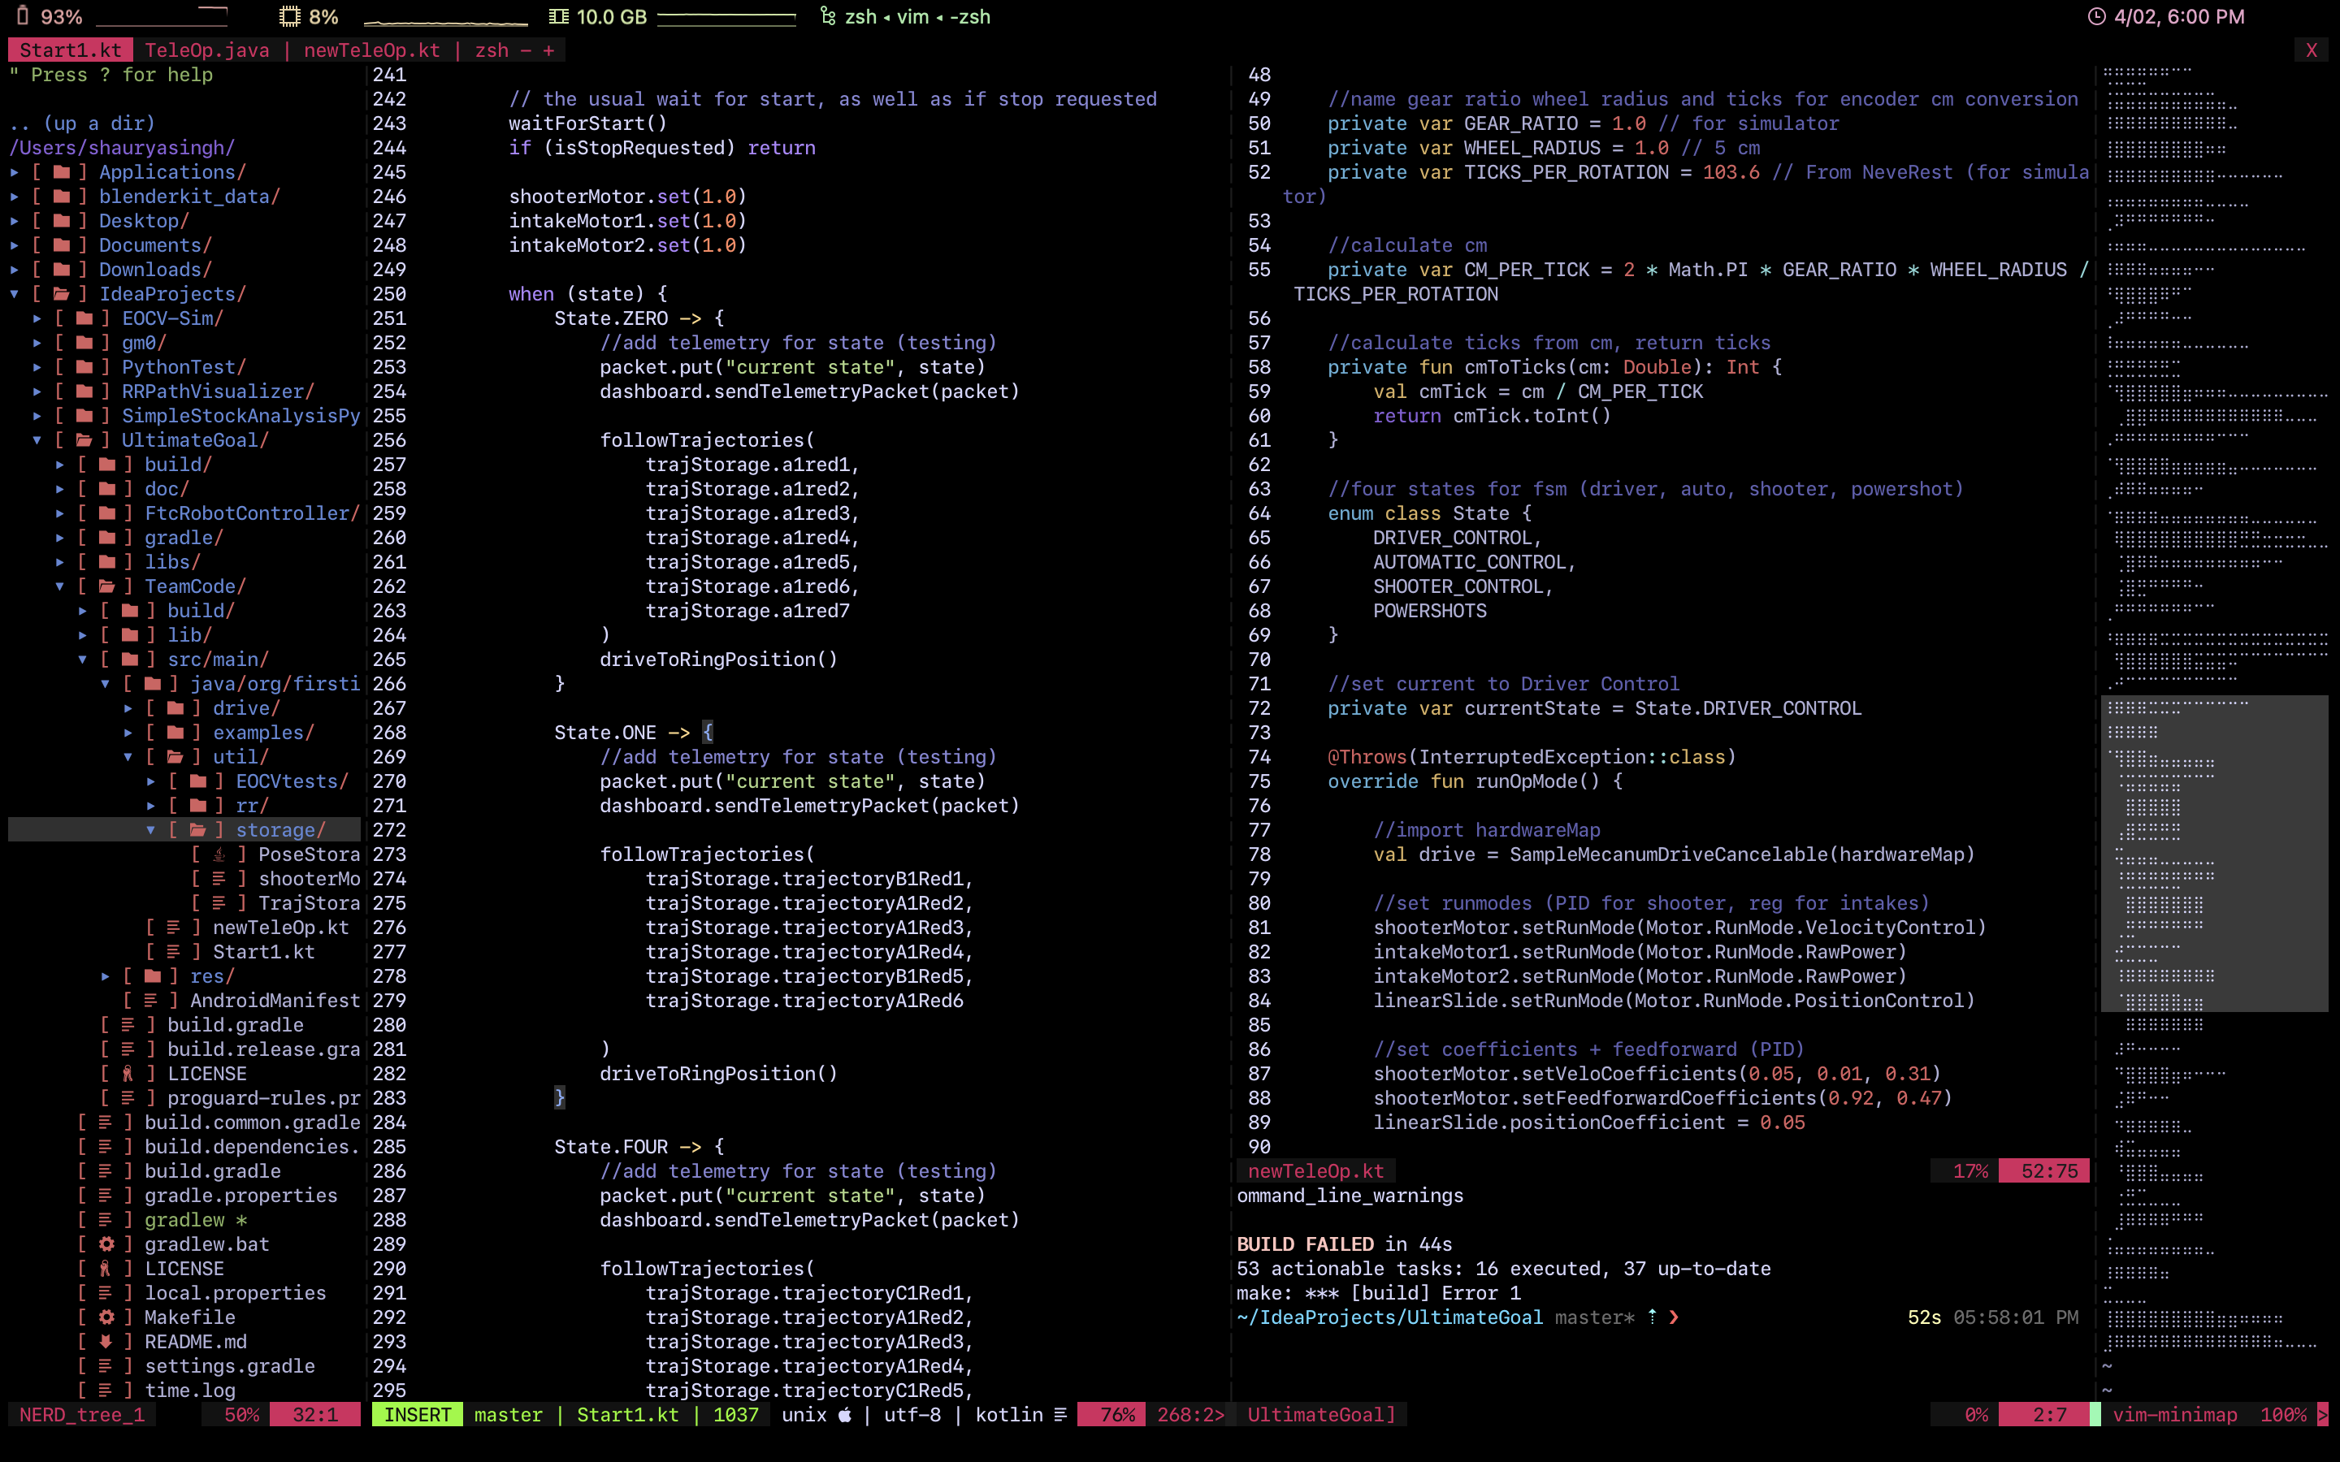Viewport: 2340px width, 1462px height.
Task: Expand the Downloads folder arrow
Action: click(15, 270)
